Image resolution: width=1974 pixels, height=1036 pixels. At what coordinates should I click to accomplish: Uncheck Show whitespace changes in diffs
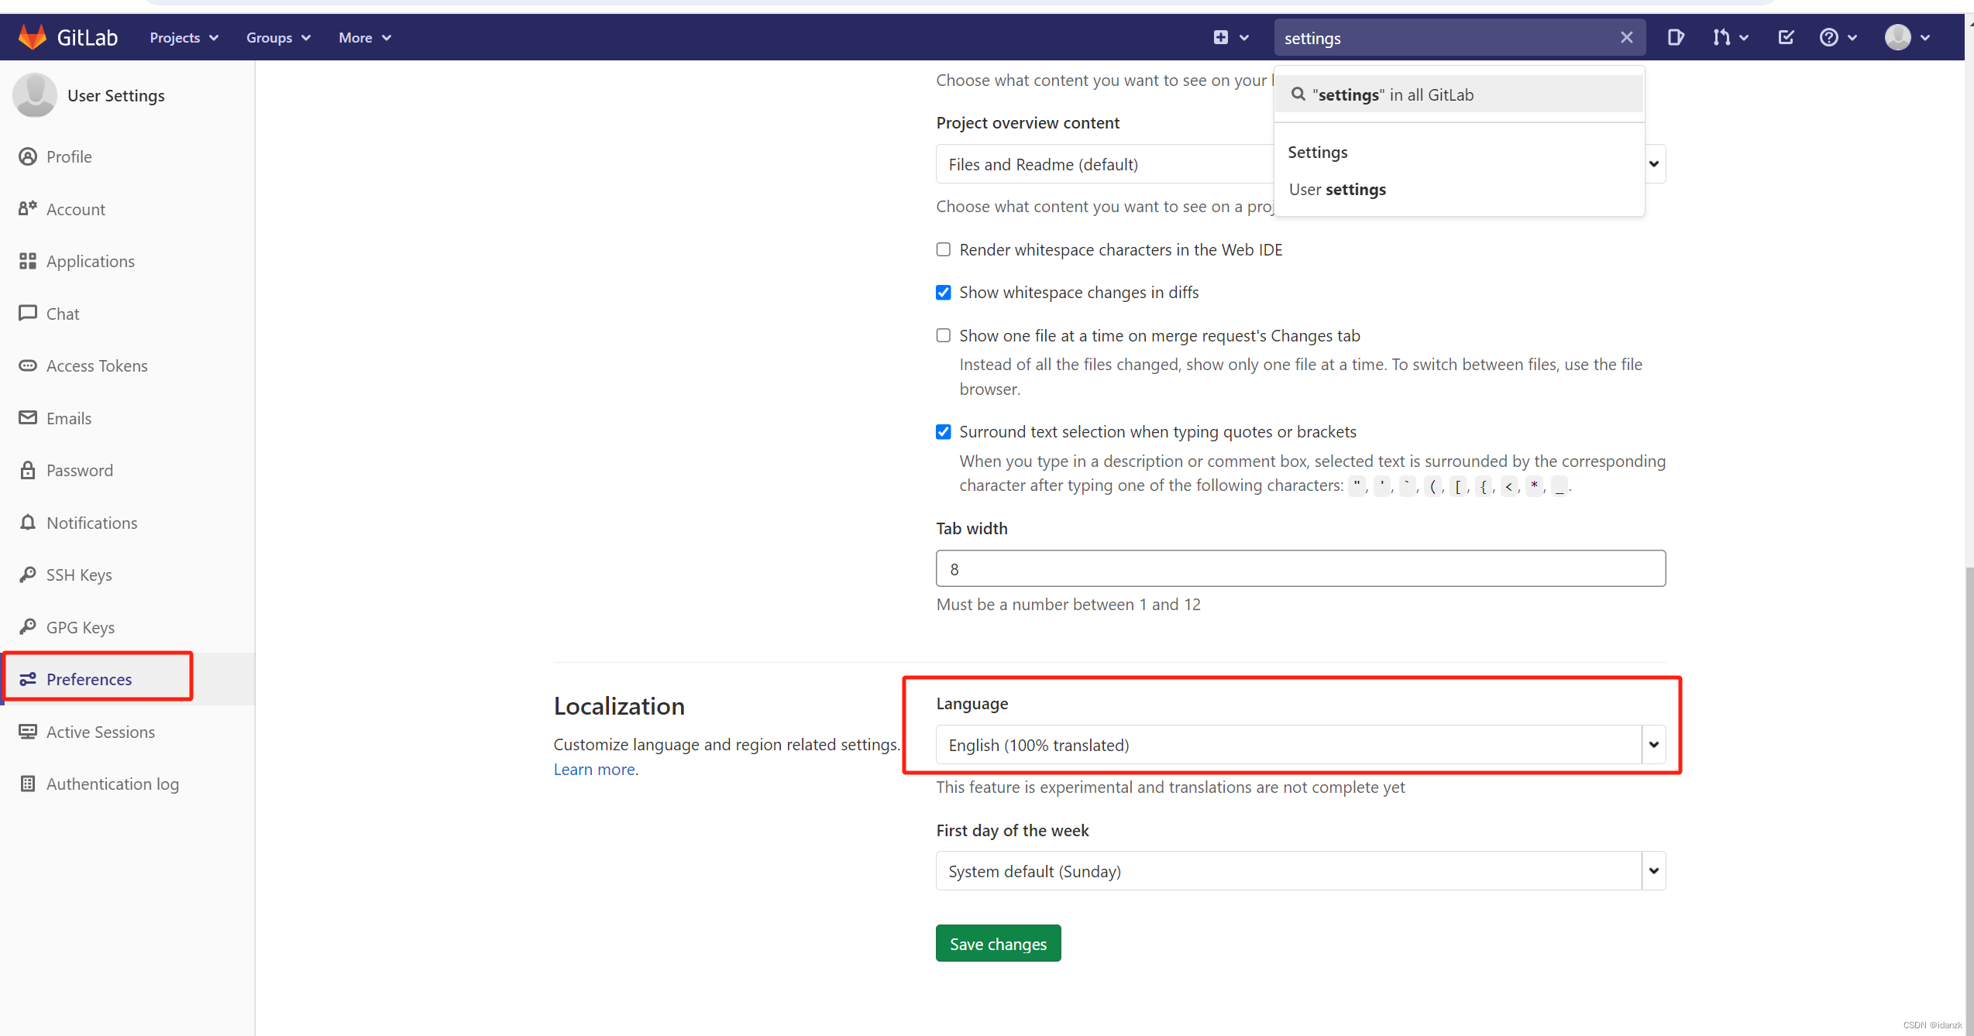(x=943, y=293)
